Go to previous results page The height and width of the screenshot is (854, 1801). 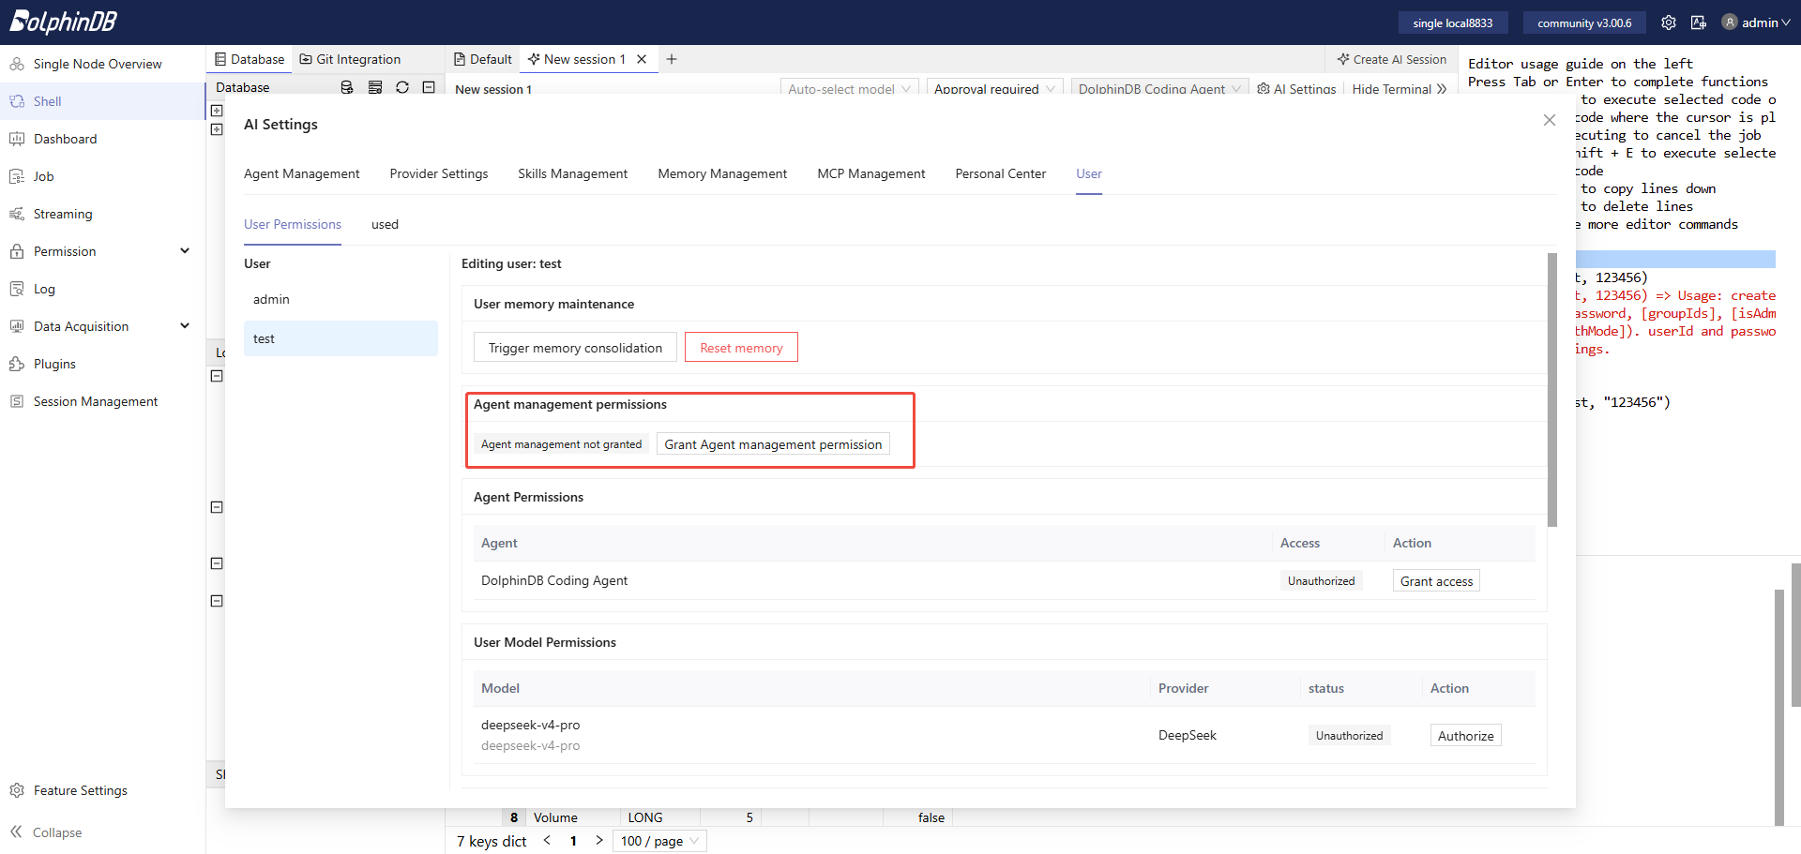[x=547, y=841]
